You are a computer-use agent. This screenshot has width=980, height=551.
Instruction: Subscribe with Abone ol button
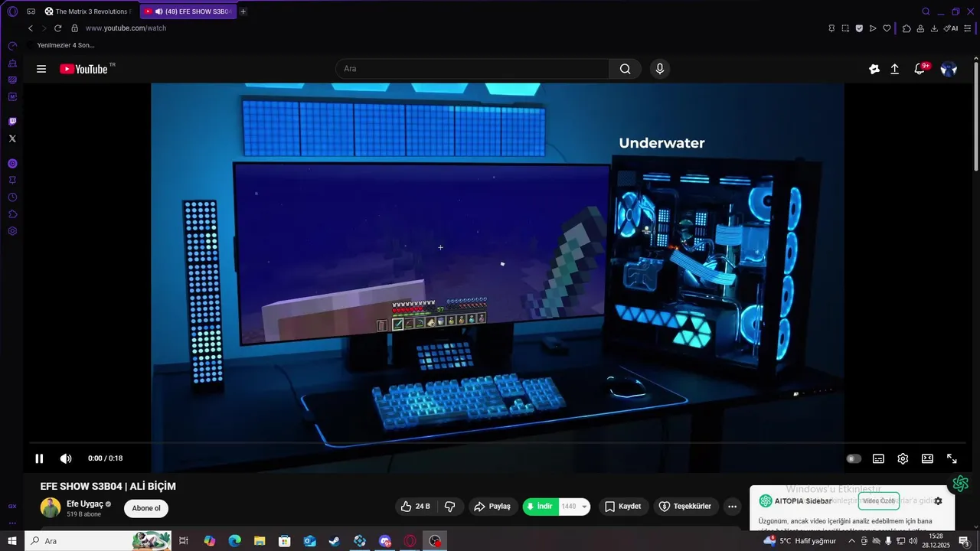click(146, 508)
